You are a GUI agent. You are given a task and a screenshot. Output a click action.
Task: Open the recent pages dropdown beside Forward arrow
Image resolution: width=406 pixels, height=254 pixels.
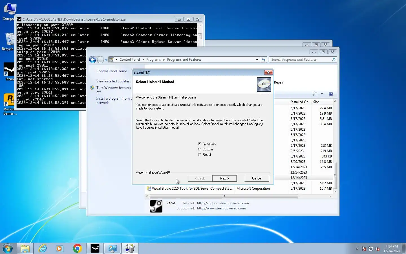[106, 60]
